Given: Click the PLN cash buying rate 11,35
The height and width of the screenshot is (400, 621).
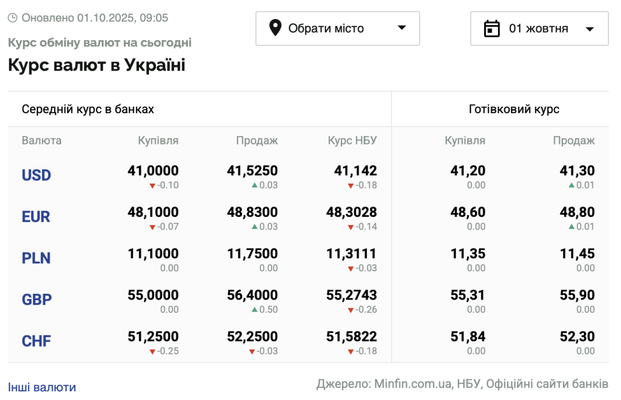Looking at the screenshot, I should (468, 254).
